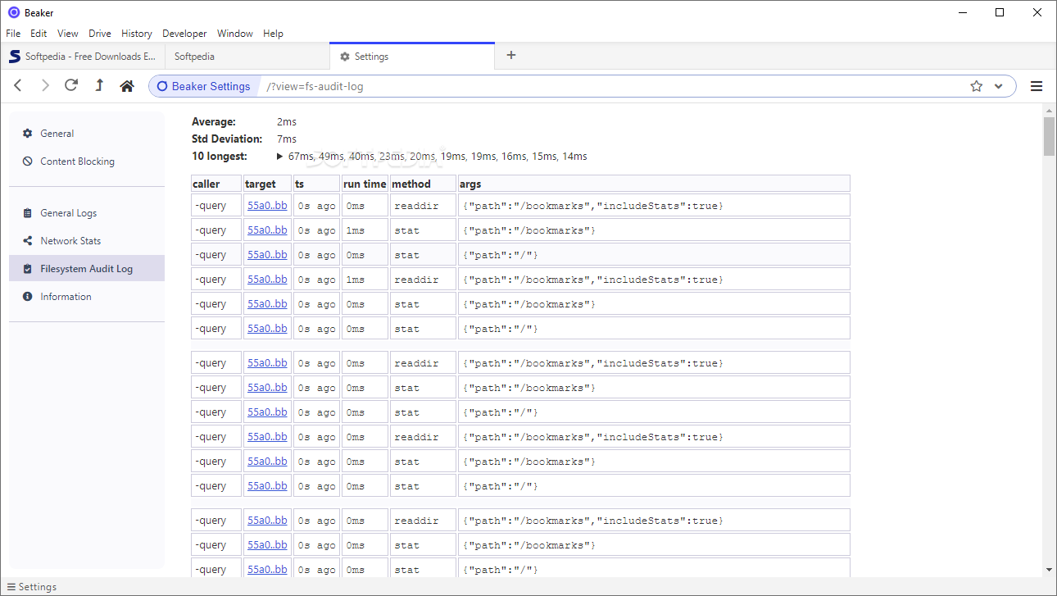Open the home page icon
Screen dimensions: 1057x596
127,86
